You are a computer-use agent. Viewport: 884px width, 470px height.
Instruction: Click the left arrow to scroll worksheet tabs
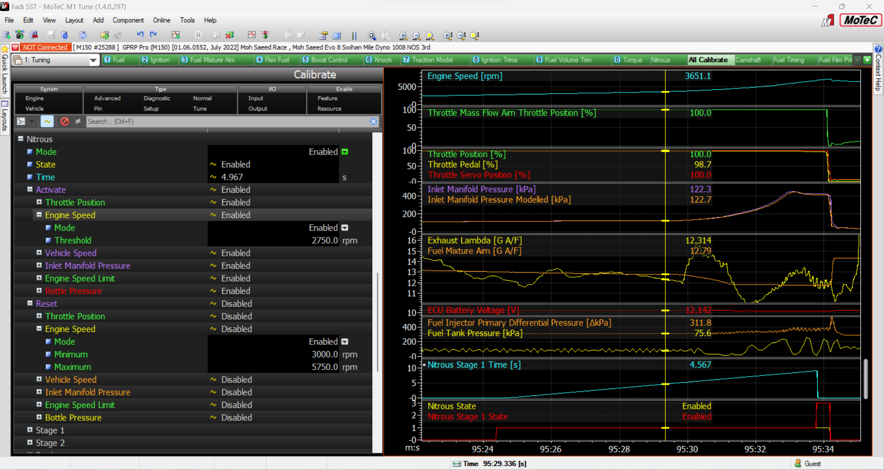tap(857, 60)
